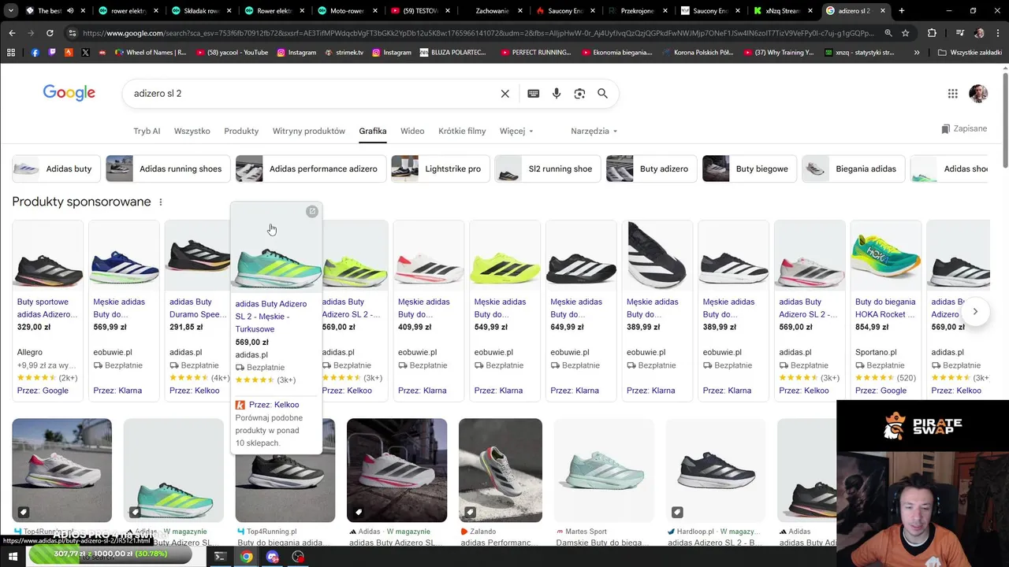The width and height of the screenshot is (1009, 567).
Task: Filter by Buty adizero chip
Action: point(652,169)
